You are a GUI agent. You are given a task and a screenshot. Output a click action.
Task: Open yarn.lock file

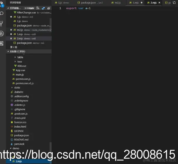tap(29, 144)
